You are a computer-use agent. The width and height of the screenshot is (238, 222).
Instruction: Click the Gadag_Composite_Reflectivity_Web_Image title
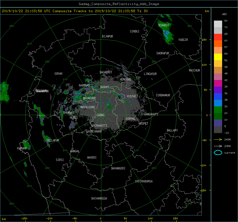[x=119, y=4]
